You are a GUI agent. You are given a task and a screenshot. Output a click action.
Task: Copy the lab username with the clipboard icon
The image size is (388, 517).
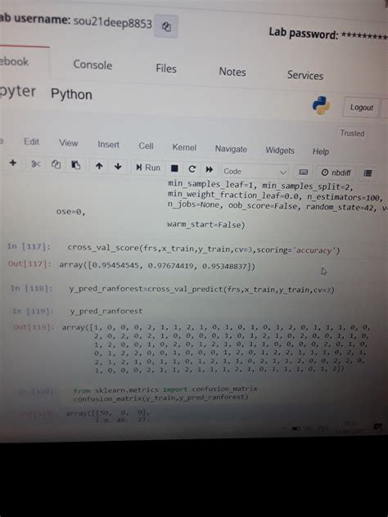166,26
